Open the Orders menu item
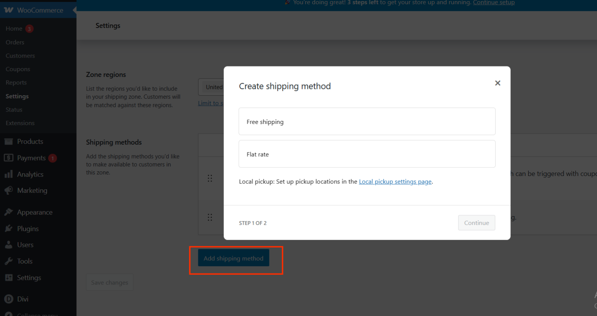597x316 pixels. pyautogui.click(x=15, y=42)
